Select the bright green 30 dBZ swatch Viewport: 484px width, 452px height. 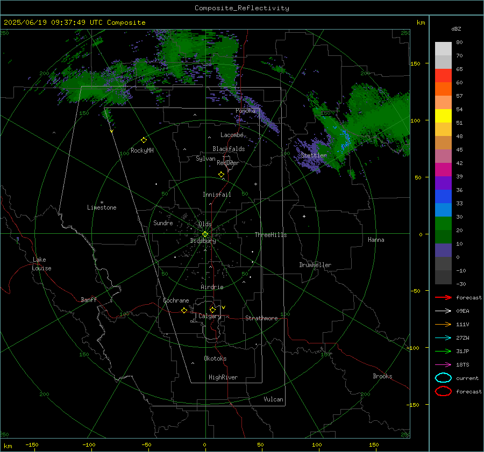point(443,224)
